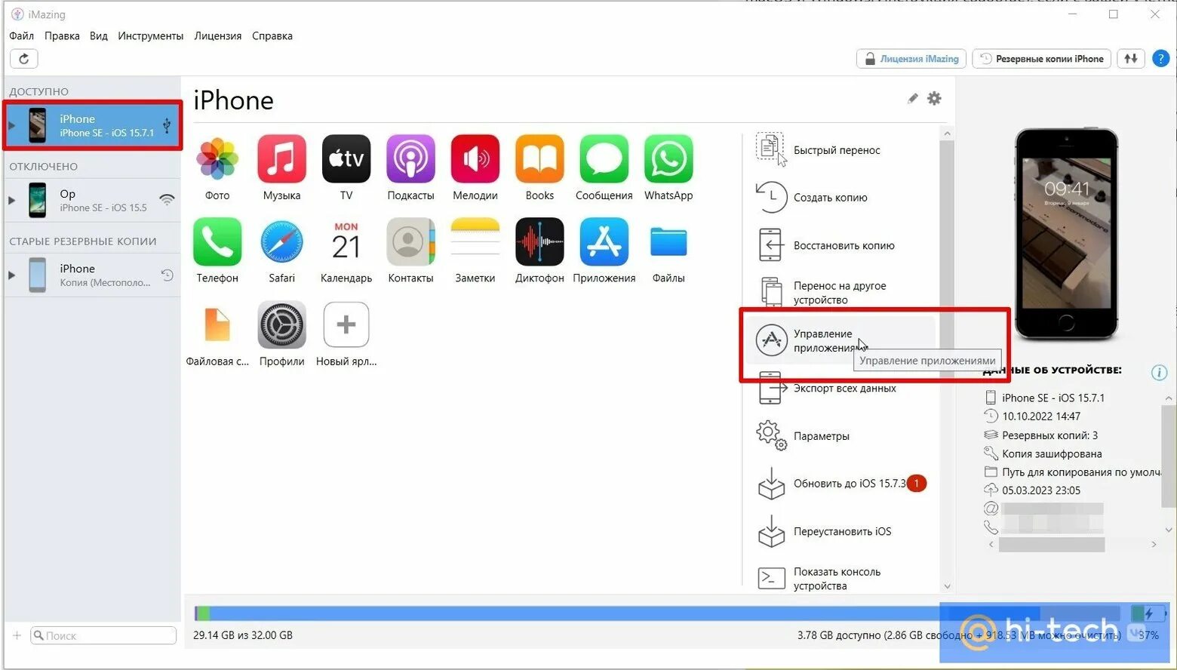Open the Музыка app icon

(281, 159)
